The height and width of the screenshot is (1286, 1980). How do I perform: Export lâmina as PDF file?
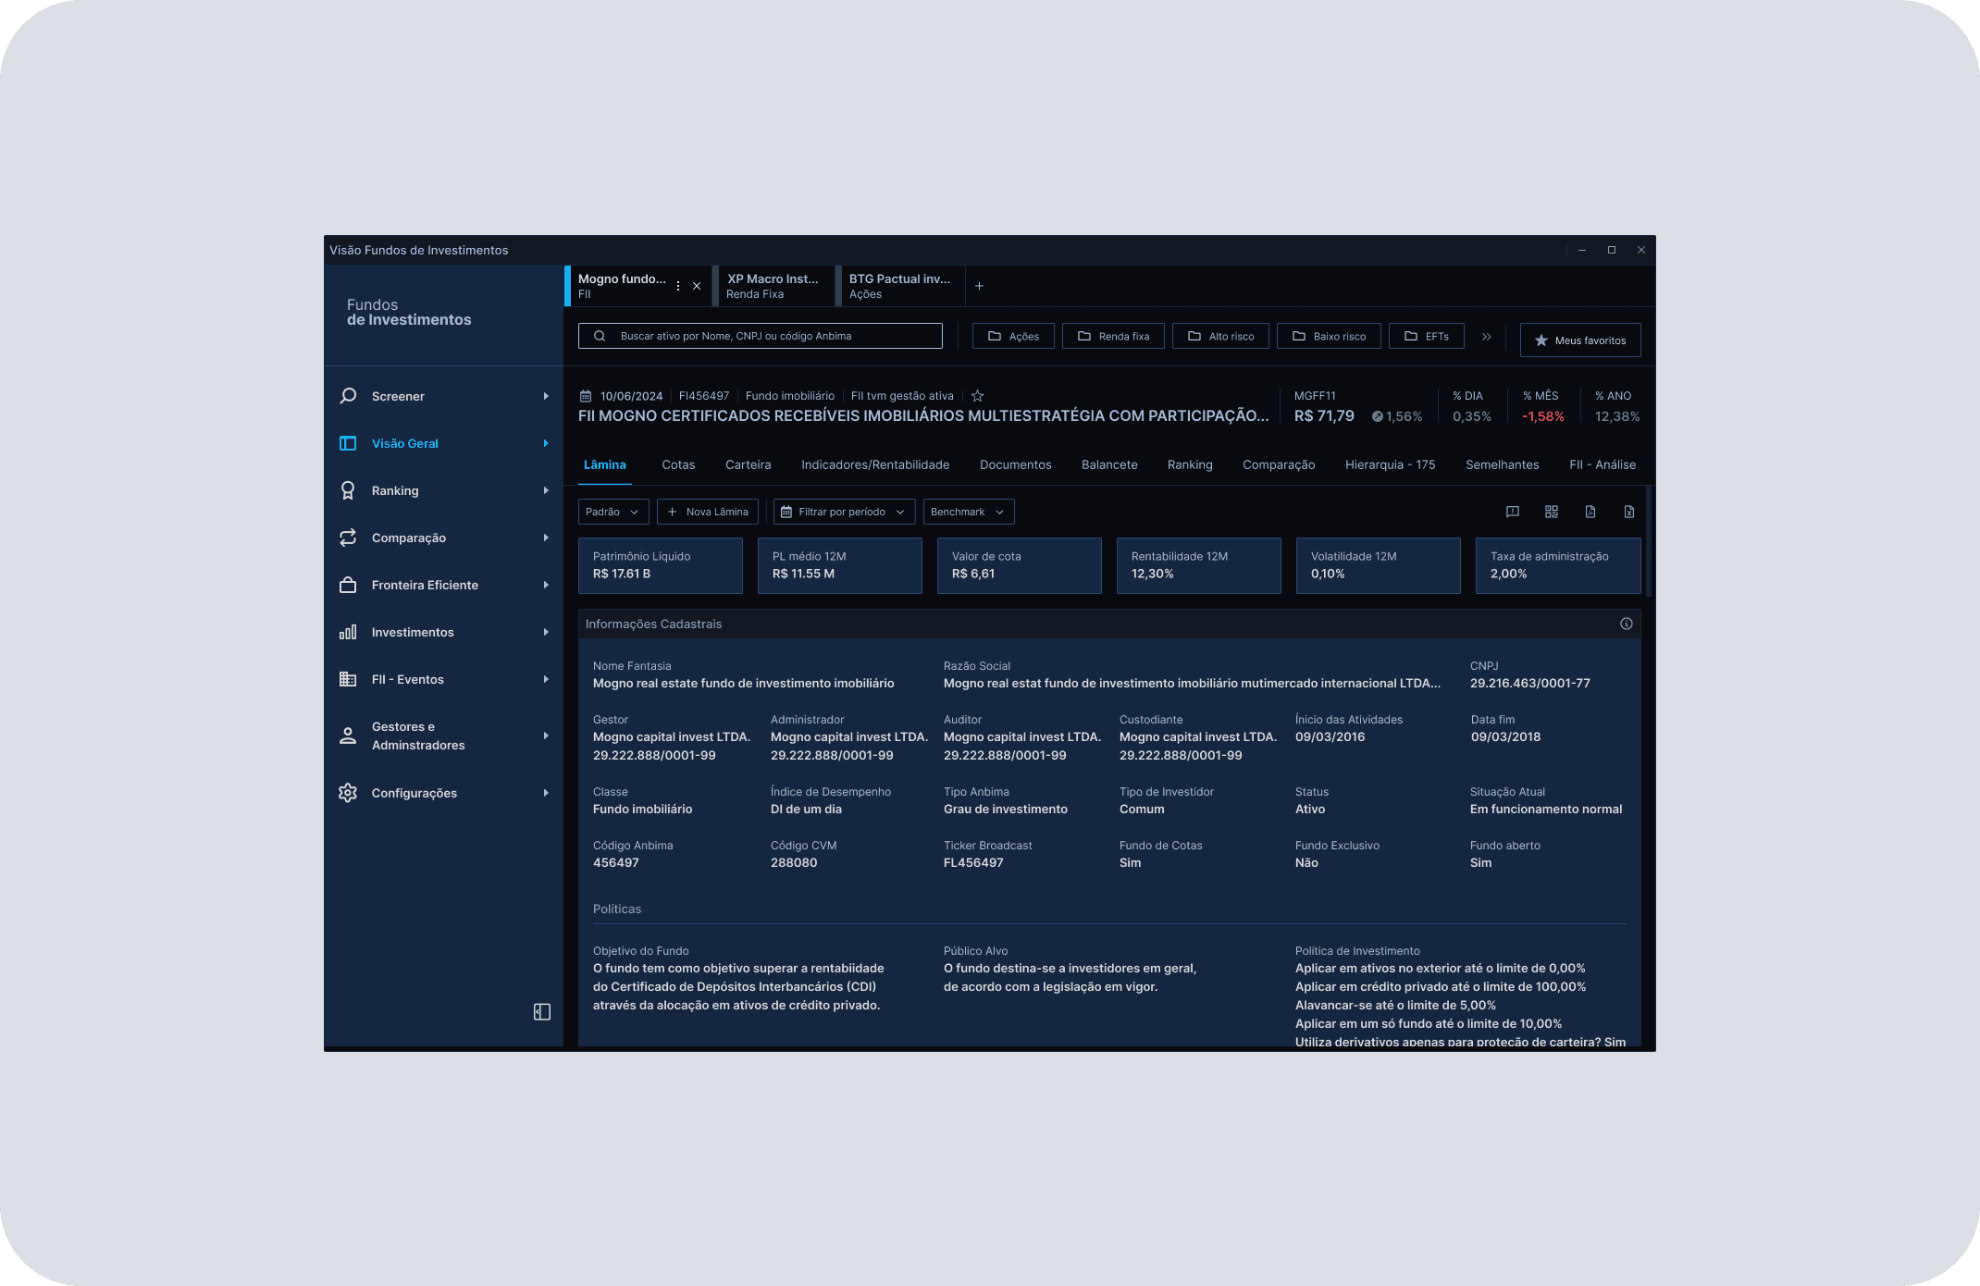pos(1590,512)
